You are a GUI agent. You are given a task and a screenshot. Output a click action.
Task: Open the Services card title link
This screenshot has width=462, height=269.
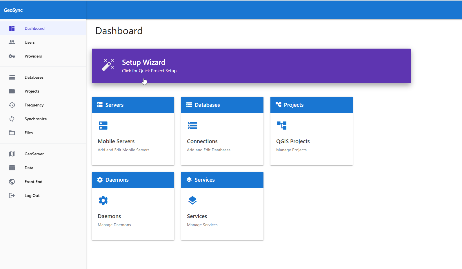pos(197,216)
